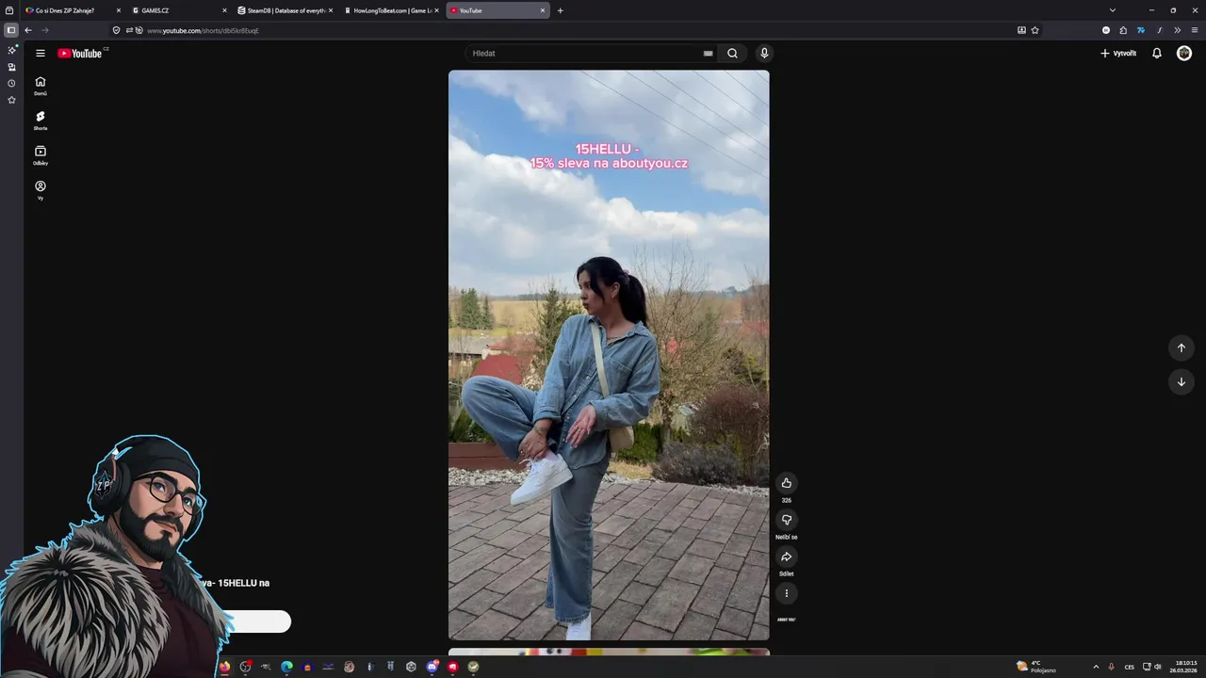Open the YouTube guide hamburger menu
Screen dimensions: 1206x678
[41, 54]
